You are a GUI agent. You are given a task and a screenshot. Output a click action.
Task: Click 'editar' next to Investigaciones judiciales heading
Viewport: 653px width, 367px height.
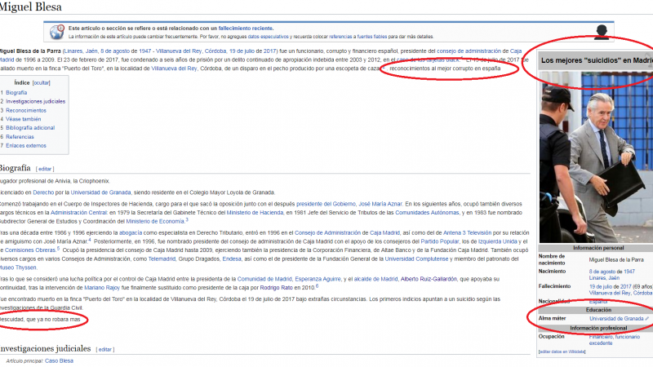tap(105, 350)
